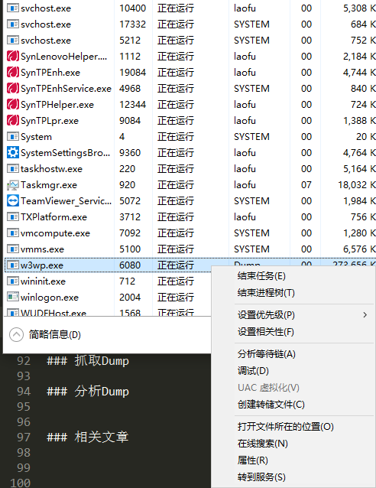
Task: Click the wininit.exe icon
Action: click(13, 281)
